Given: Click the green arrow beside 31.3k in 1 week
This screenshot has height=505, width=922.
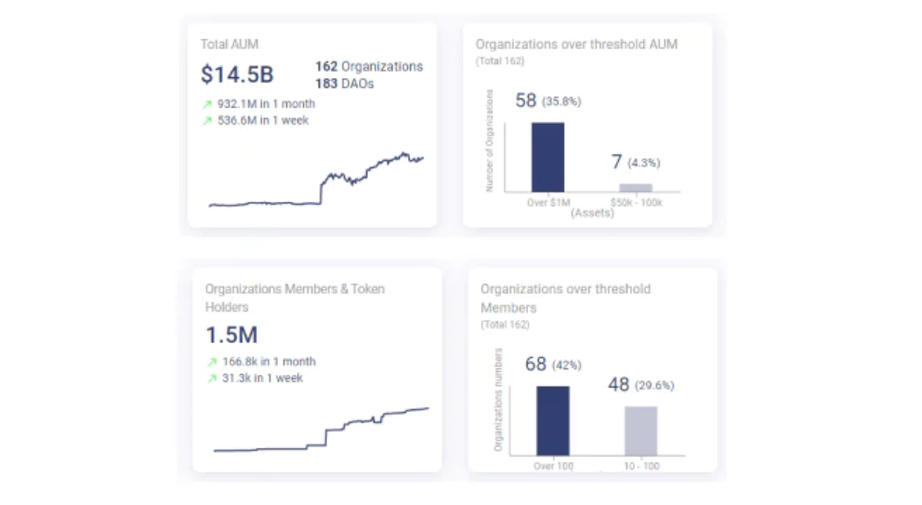Looking at the screenshot, I should [x=212, y=379].
